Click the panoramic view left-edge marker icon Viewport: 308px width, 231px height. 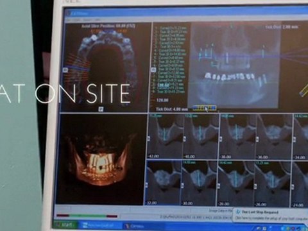153,70
